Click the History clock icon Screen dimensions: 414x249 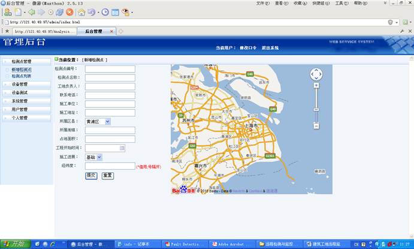(x=105, y=12)
